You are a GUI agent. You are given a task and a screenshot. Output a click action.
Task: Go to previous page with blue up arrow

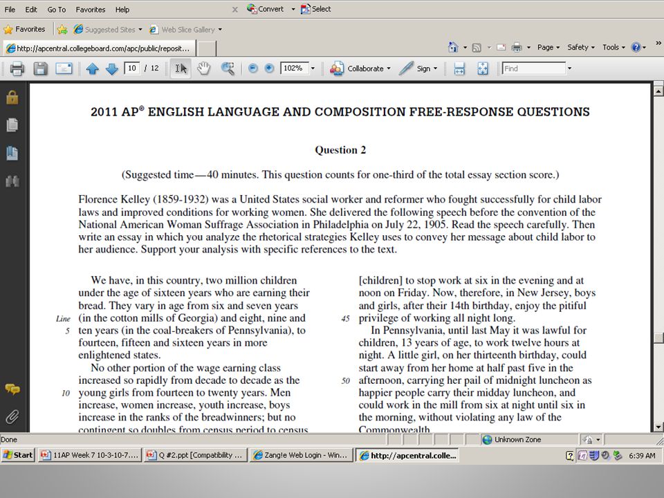pyautogui.click(x=92, y=68)
